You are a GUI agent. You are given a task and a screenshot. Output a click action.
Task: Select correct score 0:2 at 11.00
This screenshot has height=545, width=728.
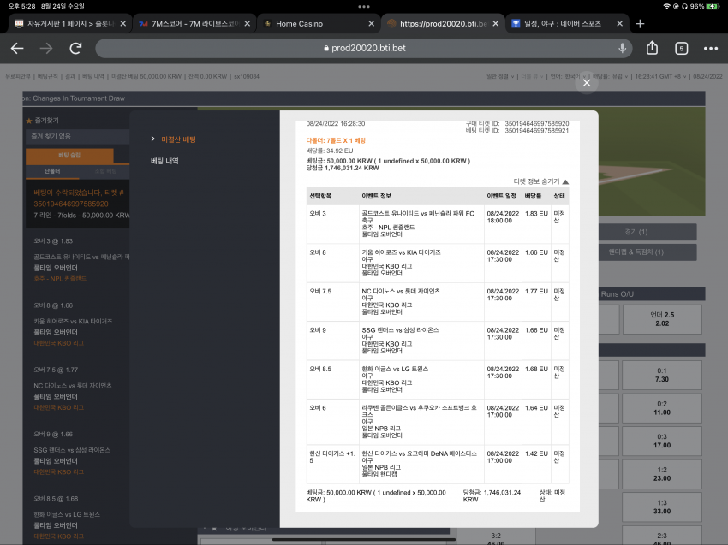click(662, 408)
